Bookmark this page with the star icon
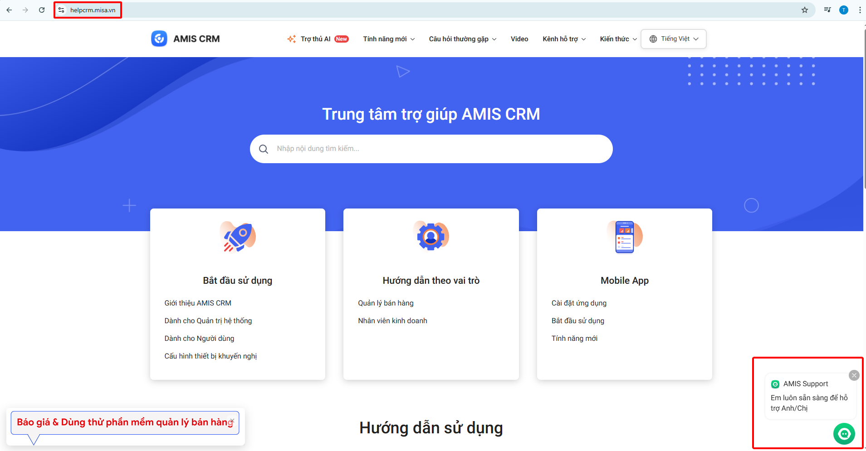Screen dimensions: 866x451 (x=805, y=10)
